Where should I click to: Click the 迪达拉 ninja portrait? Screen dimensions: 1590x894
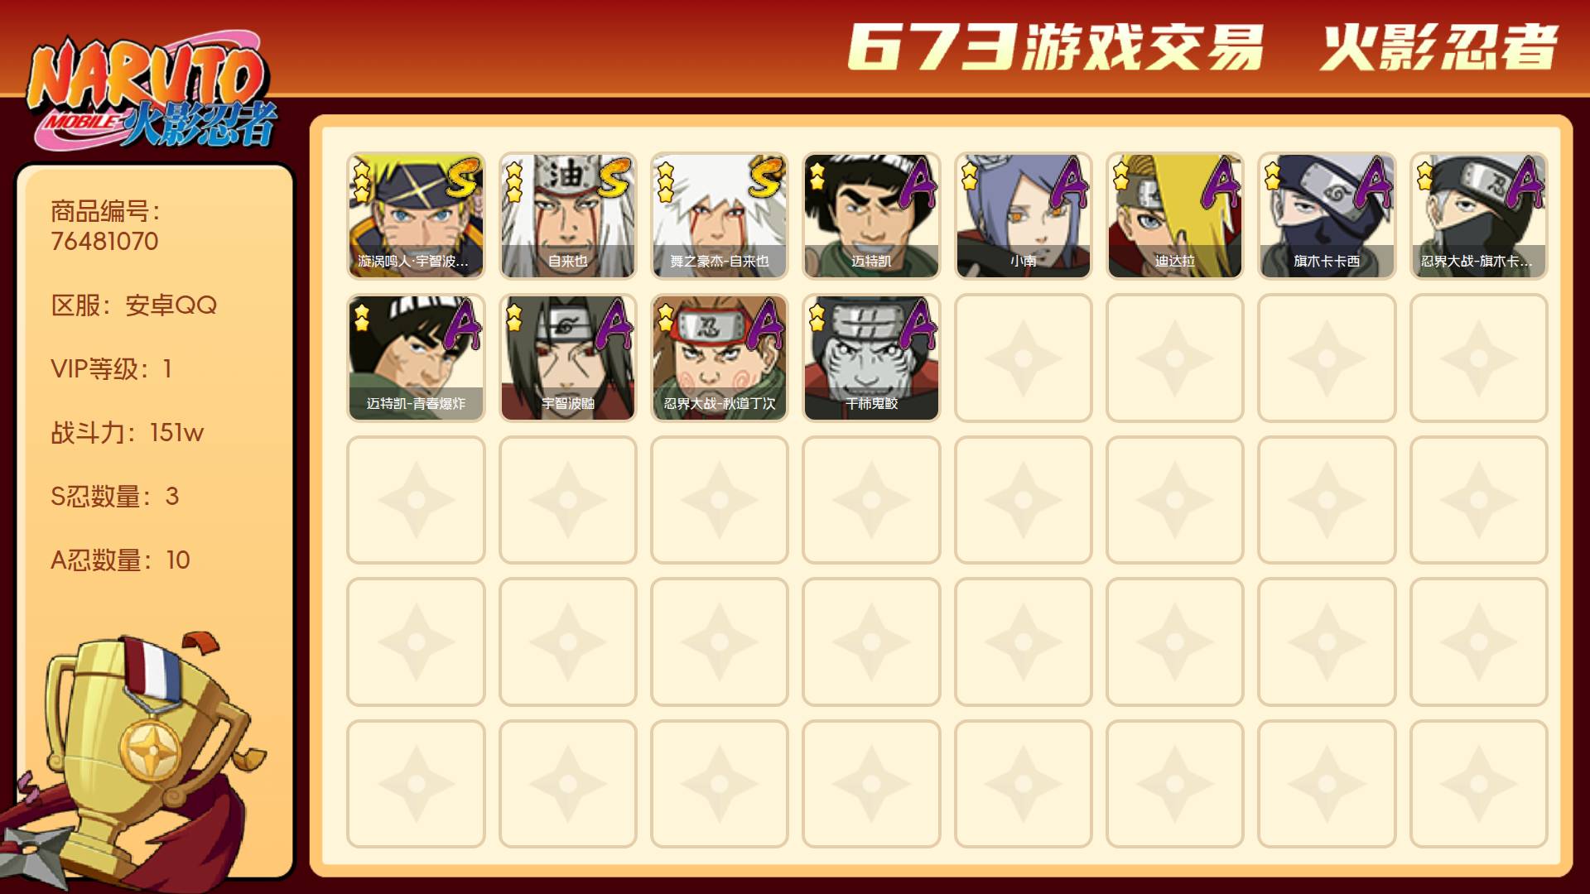click(1174, 215)
